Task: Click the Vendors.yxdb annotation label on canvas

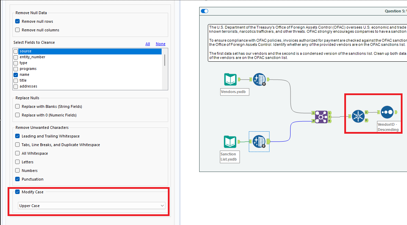Action: pyautogui.click(x=234, y=92)
